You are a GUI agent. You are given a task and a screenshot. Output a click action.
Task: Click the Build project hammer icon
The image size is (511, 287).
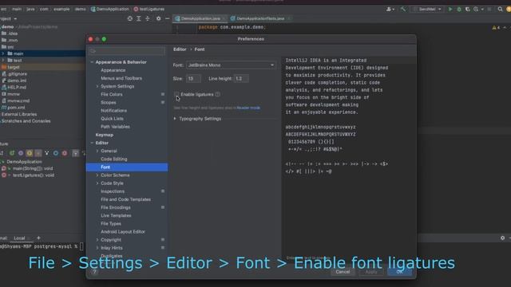[x=403, y=9]
